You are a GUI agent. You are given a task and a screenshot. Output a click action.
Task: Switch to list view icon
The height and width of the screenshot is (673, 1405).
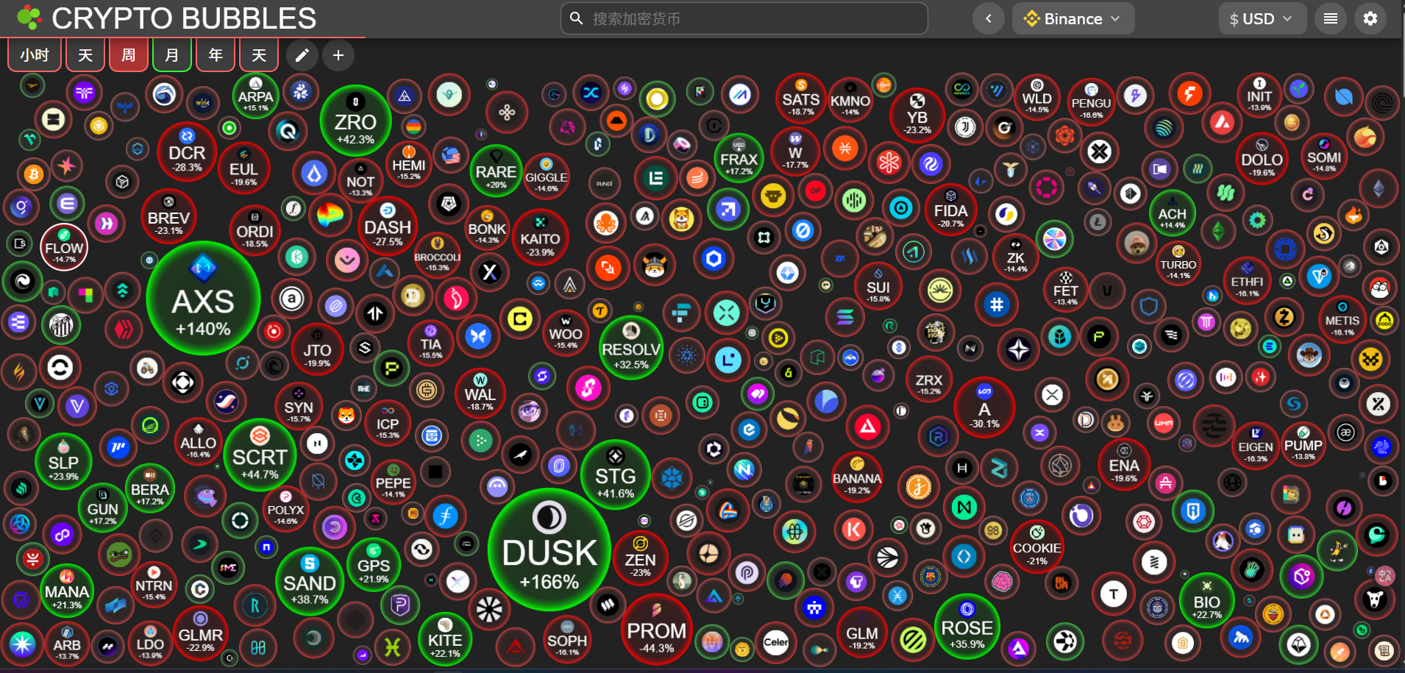tap(1330, 18)
